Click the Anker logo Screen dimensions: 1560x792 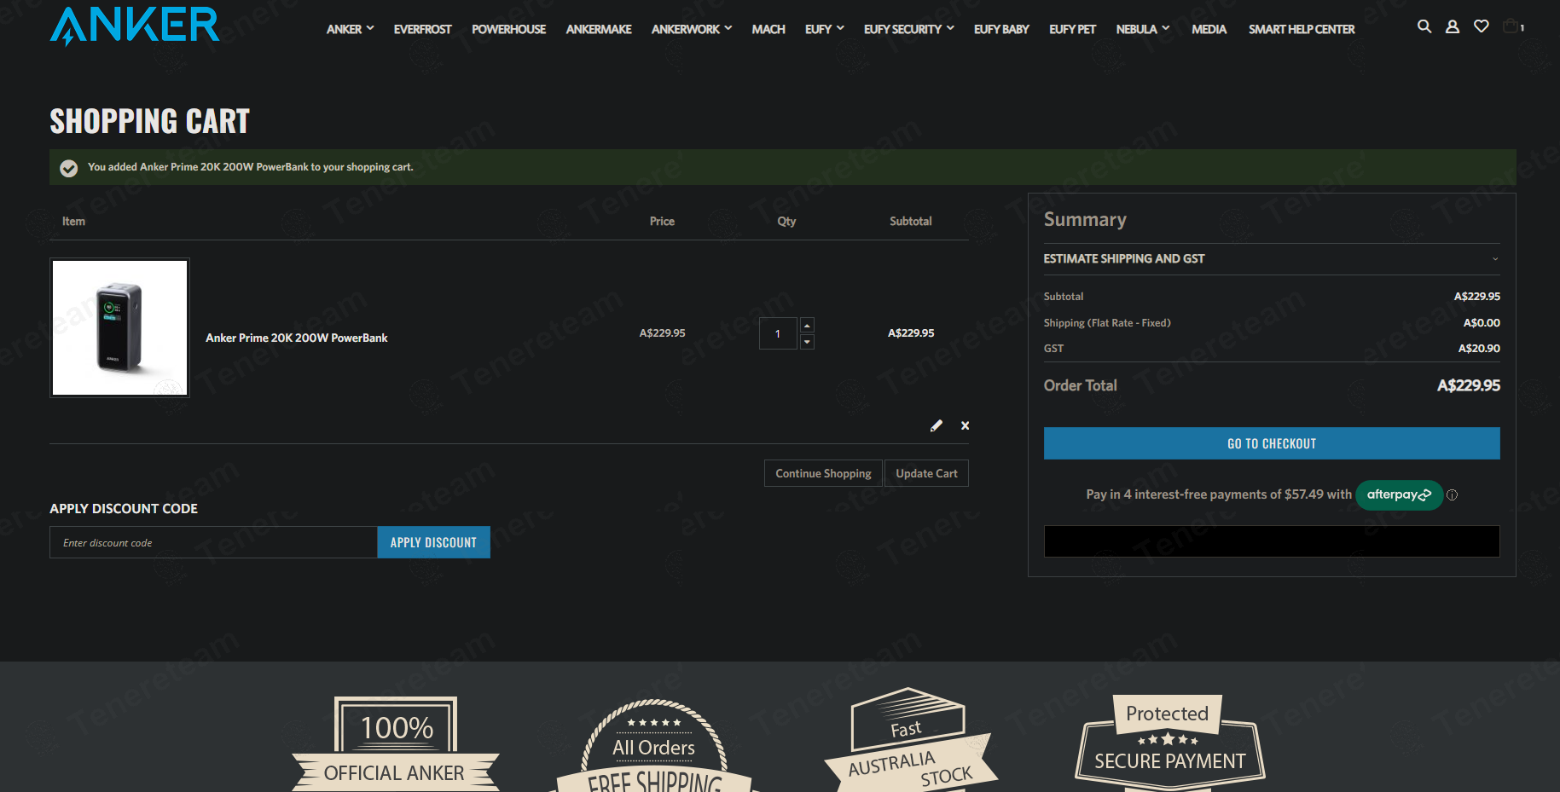(x=135, y=26)
